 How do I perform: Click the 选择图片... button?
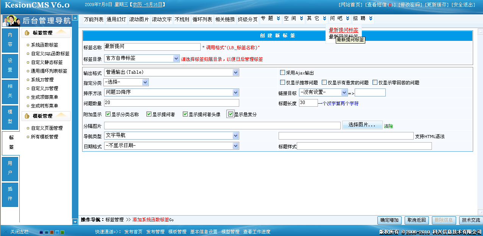[x=362, y=125]
